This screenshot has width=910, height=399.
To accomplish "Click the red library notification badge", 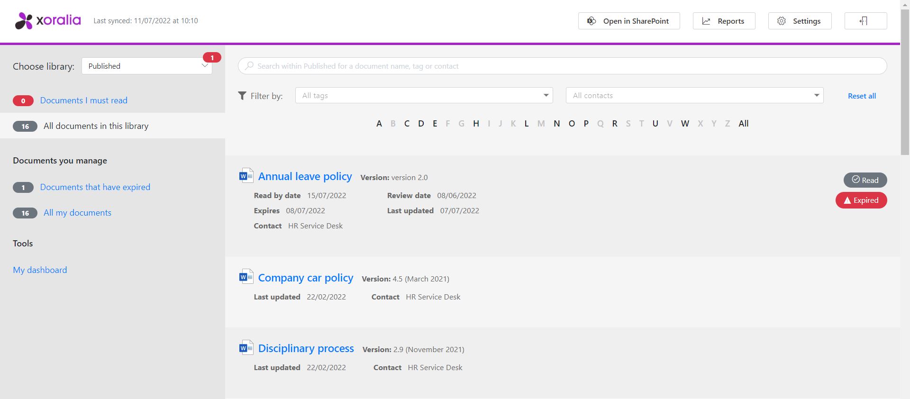I will coord(212,57).
